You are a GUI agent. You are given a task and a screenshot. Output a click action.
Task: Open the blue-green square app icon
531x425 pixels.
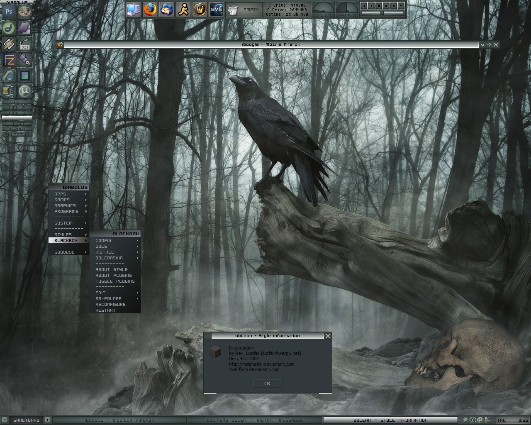(x=25, y=76)
